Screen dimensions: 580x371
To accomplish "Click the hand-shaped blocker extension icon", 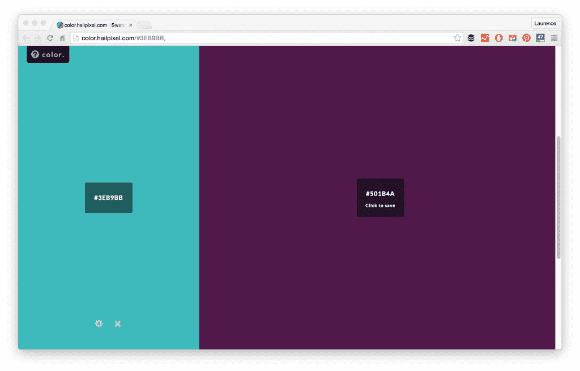I will pyautogui.click(x=498, y=37).
